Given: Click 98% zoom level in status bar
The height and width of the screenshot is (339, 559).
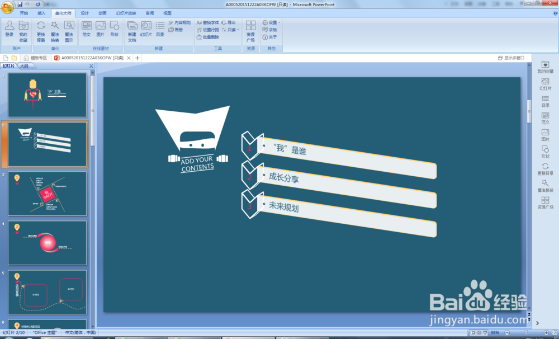Looking at the screenshot, I should pyautogui.click(x=495, y=333).
